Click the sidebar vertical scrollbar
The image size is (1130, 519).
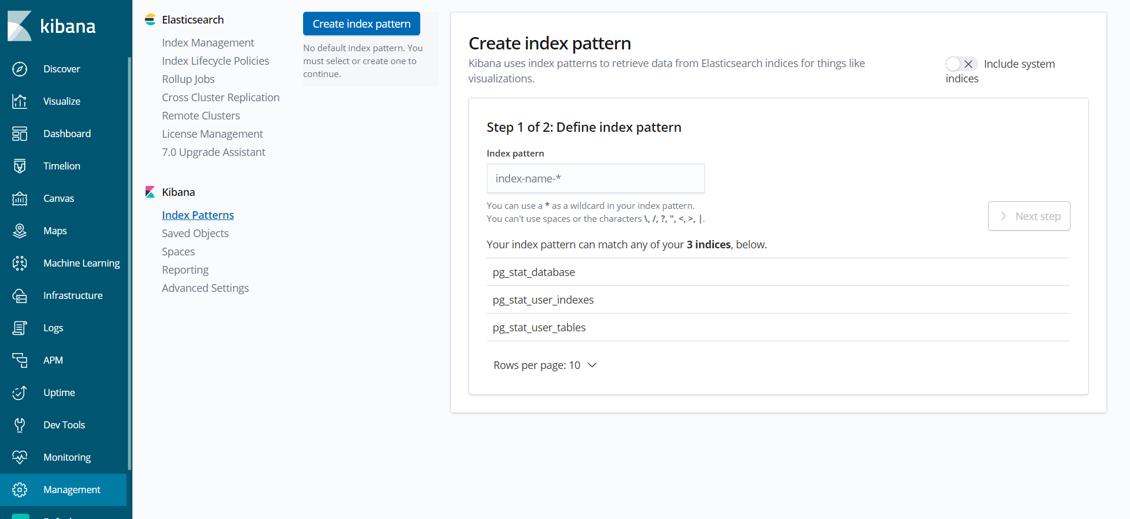point(129,264)
